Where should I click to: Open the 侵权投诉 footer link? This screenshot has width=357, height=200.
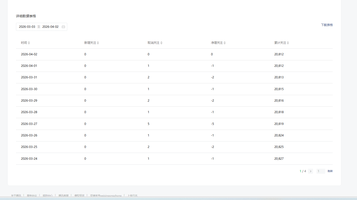(x=79, y=195)
